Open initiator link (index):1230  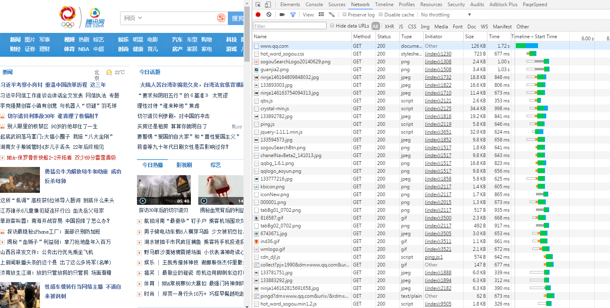(x=438, y=54)
